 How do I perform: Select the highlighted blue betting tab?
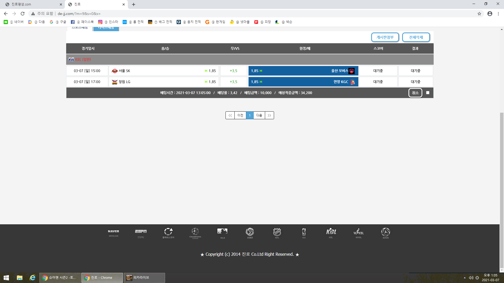[x=106, y=28]
